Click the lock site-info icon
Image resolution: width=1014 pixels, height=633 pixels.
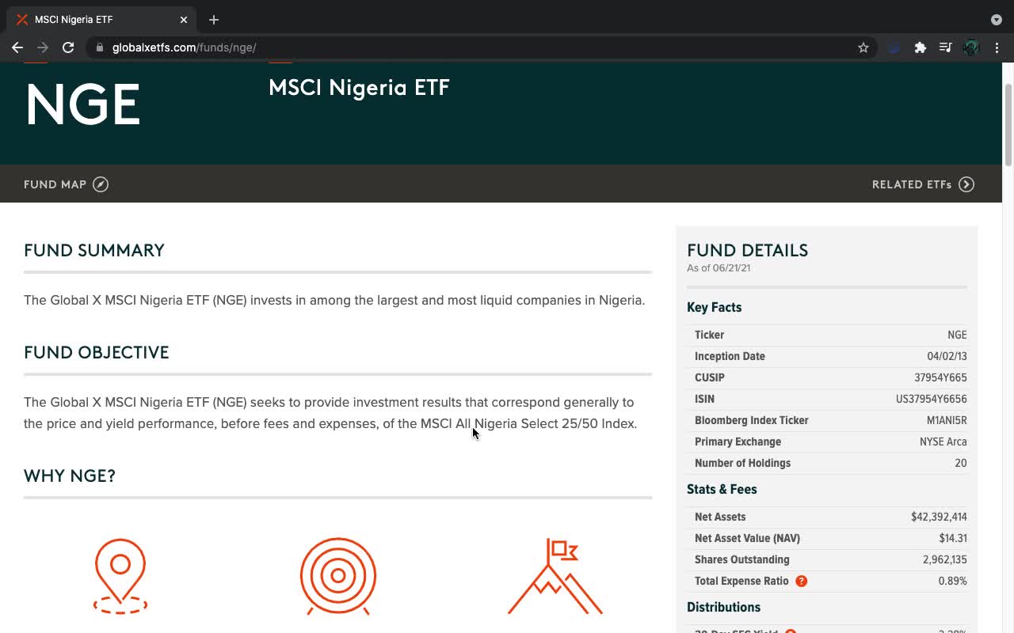tap(99, 47)
